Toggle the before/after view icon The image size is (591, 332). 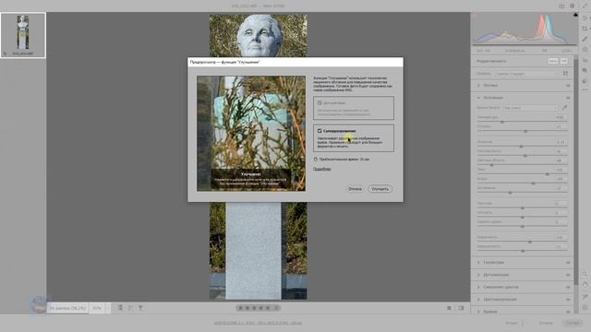450,308
